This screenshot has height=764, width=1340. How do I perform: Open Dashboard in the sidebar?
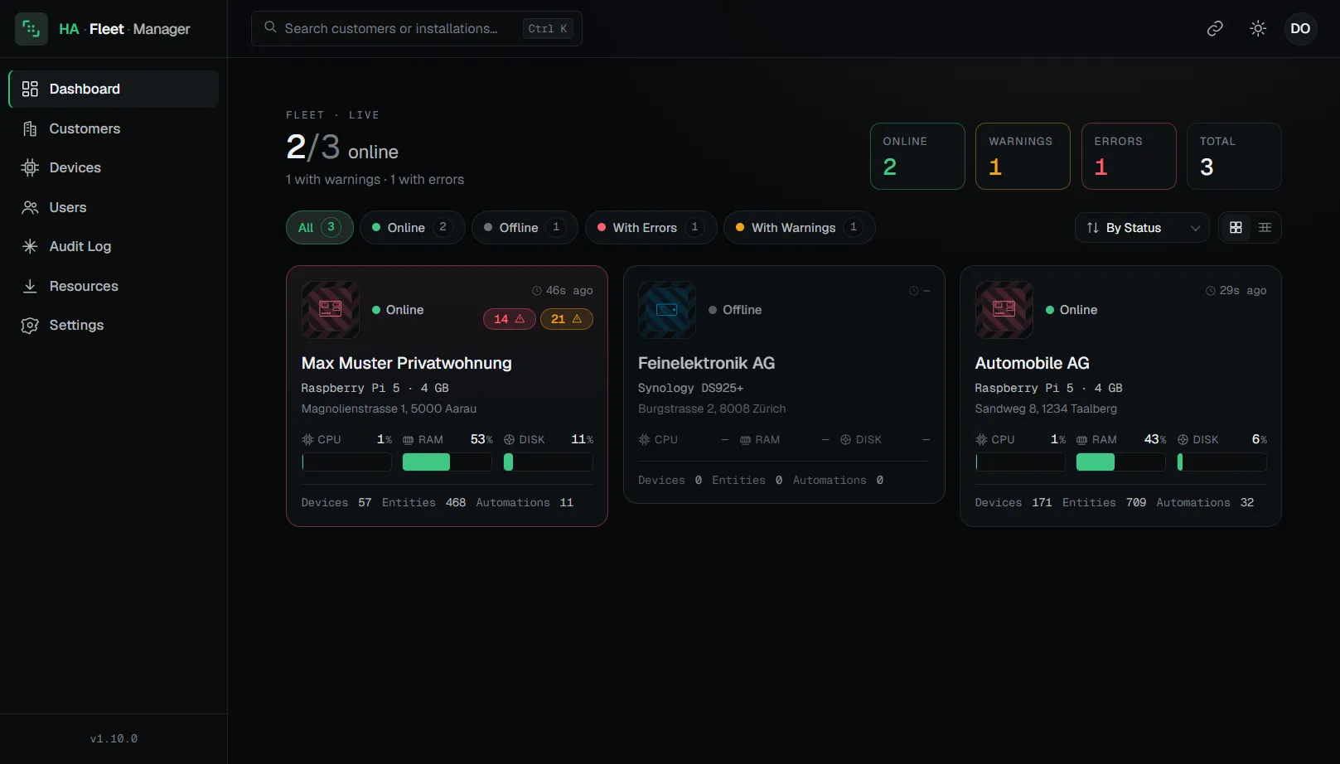[114, 89]
